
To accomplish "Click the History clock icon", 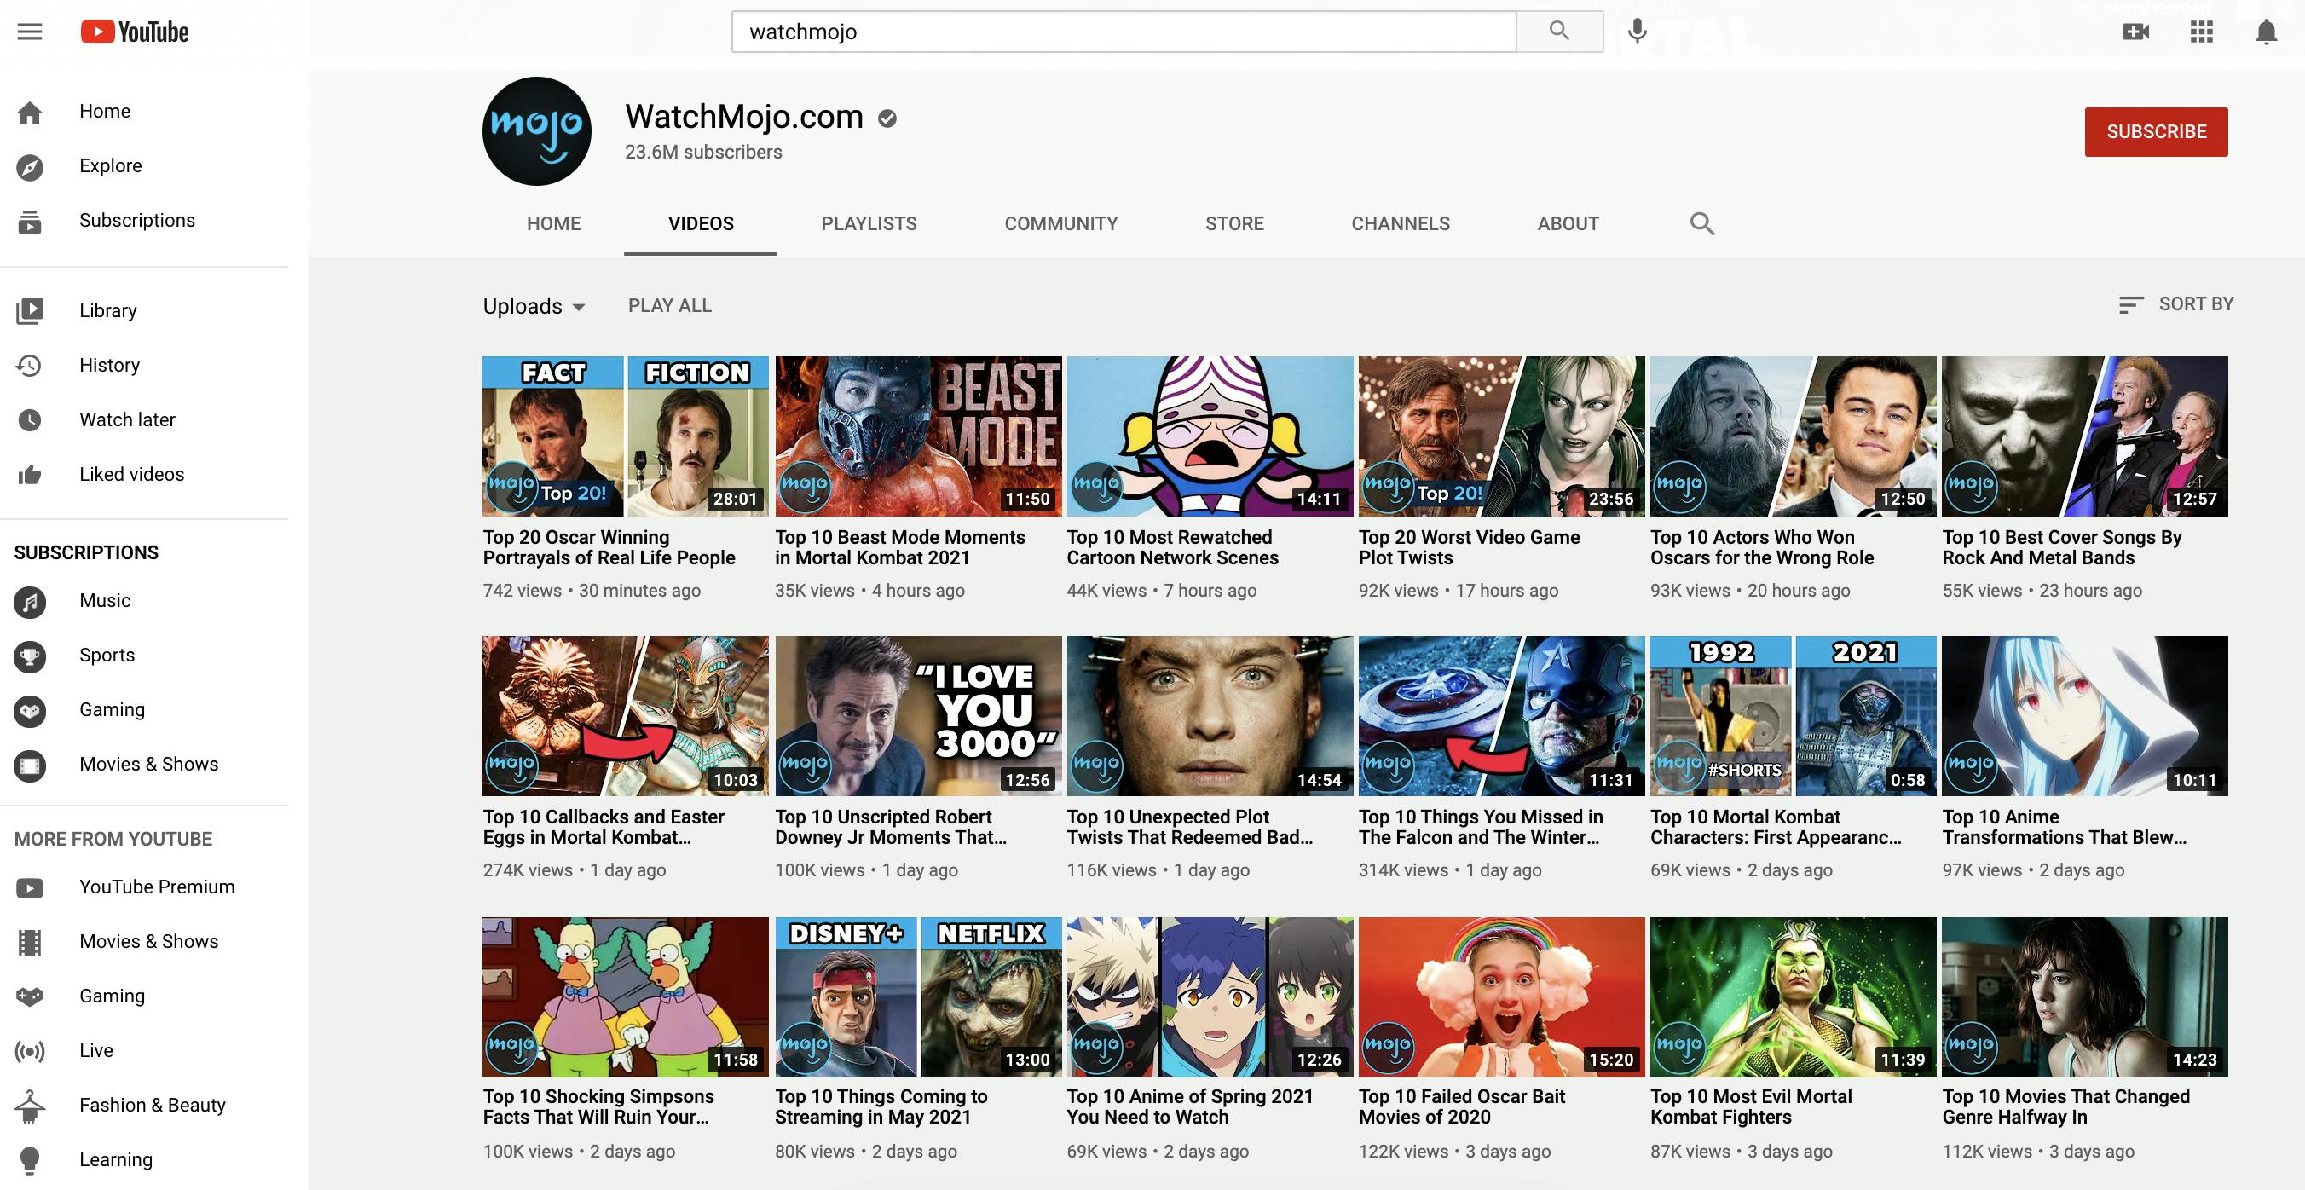I will pos(30,366).
